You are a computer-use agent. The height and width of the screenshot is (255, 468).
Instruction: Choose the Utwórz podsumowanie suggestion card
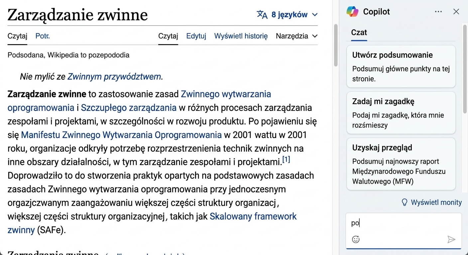[401, 66]
